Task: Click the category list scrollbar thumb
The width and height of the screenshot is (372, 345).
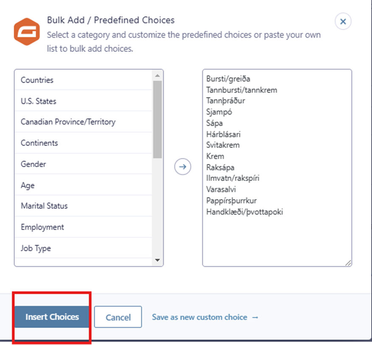Action: tap(157, 119)
